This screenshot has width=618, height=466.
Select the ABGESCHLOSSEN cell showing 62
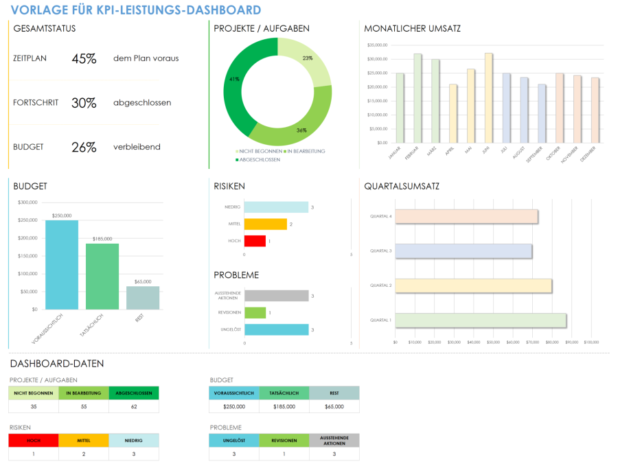coord(134,406)
